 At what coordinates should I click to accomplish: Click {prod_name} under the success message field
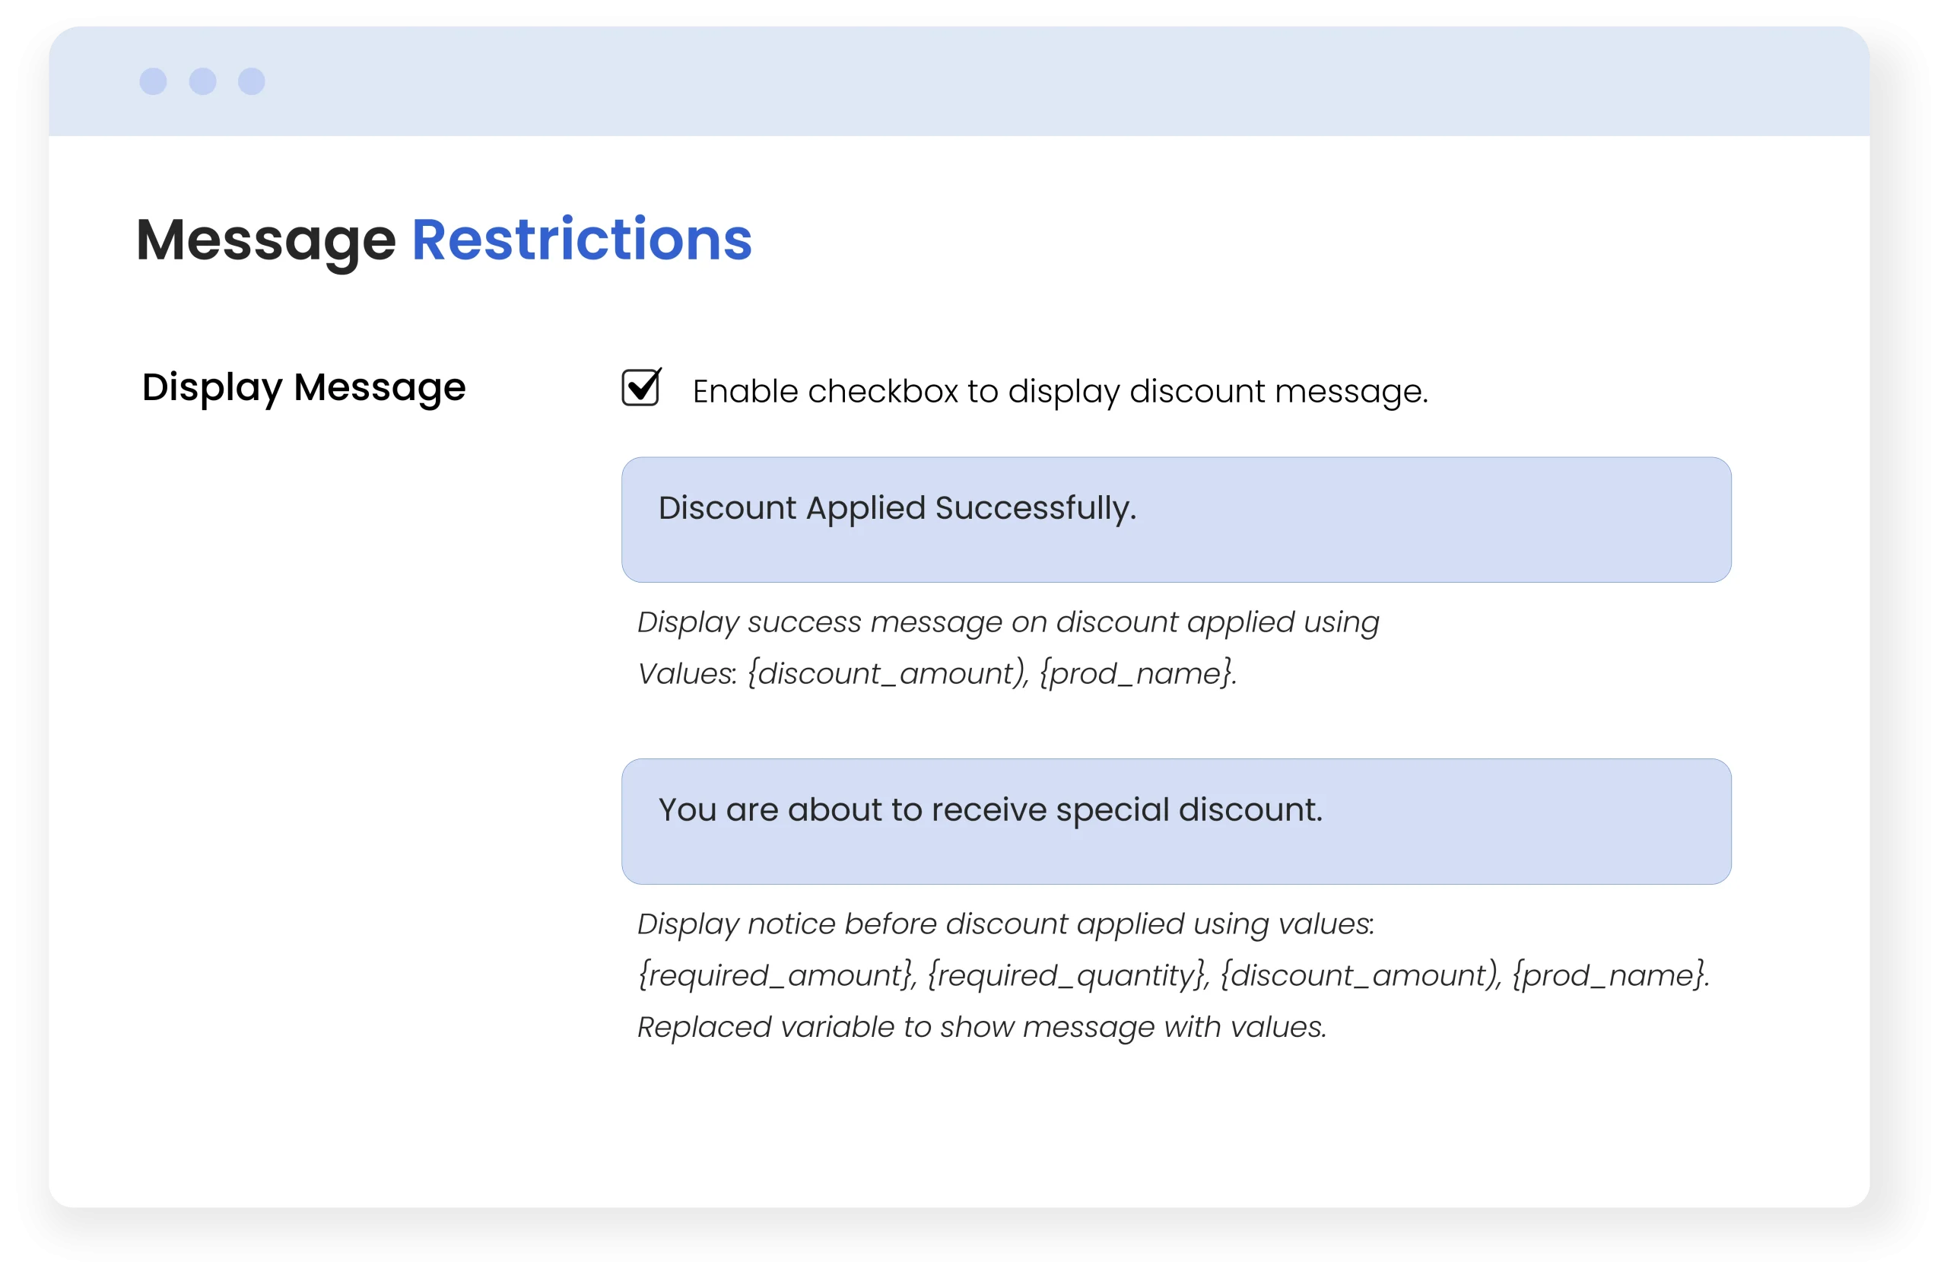pyautogui.click(x=1136, y=674)
